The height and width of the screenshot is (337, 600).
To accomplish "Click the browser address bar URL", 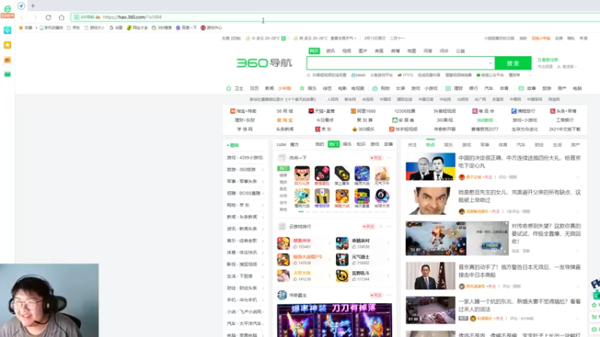I will [132, 17].
